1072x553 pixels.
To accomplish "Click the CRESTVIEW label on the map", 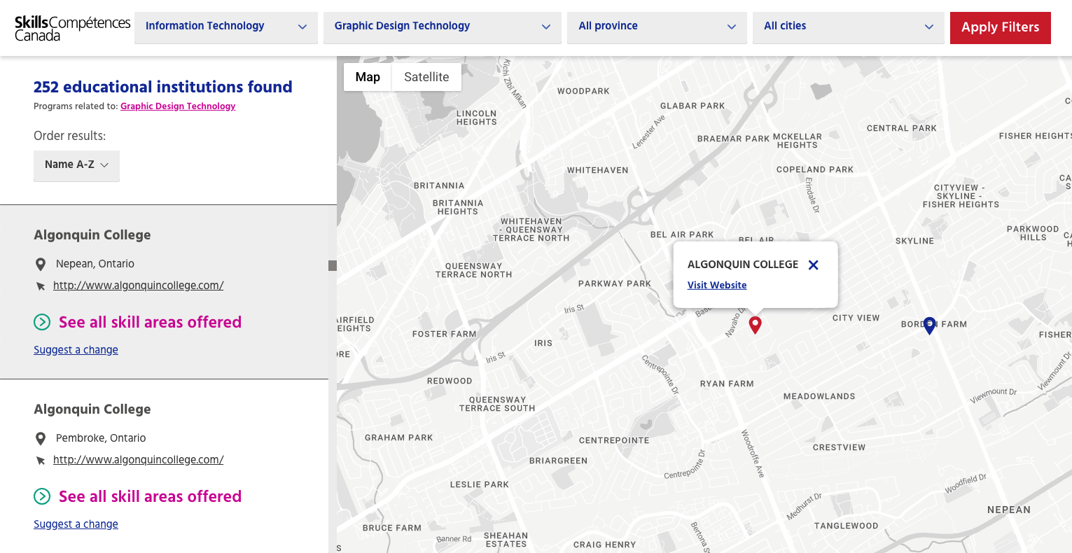I will pos(839,447).
